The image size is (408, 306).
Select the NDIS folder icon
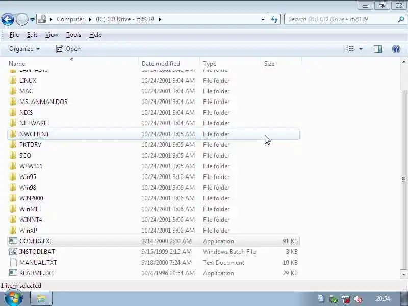click(x=13, y=112)
